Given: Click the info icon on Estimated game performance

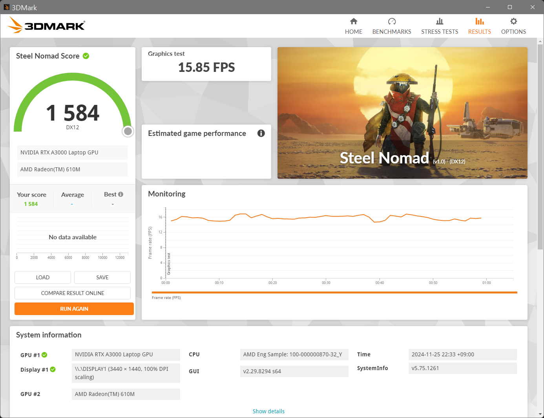Looking at the screenshot, I should (261, 133).
